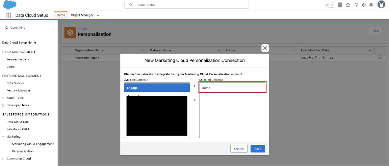Click the Cancel button
389x166 pixels.
pos(239,149)
